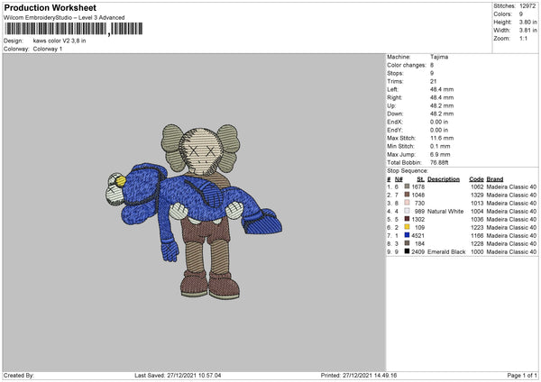541x382 pixels.
Task: Click the Machine value 'Tajima'
Action: (x=439, y=57)
